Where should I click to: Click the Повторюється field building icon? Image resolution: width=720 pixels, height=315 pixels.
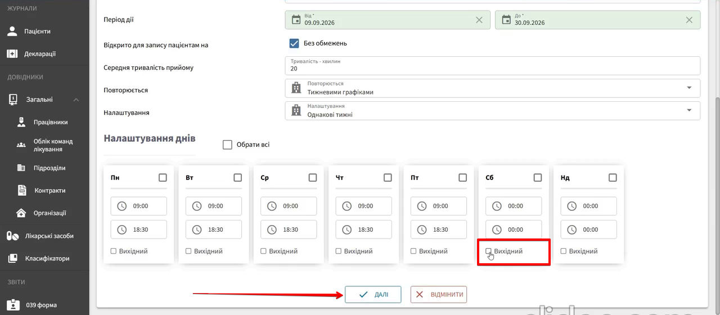click(x=296, y=88)
